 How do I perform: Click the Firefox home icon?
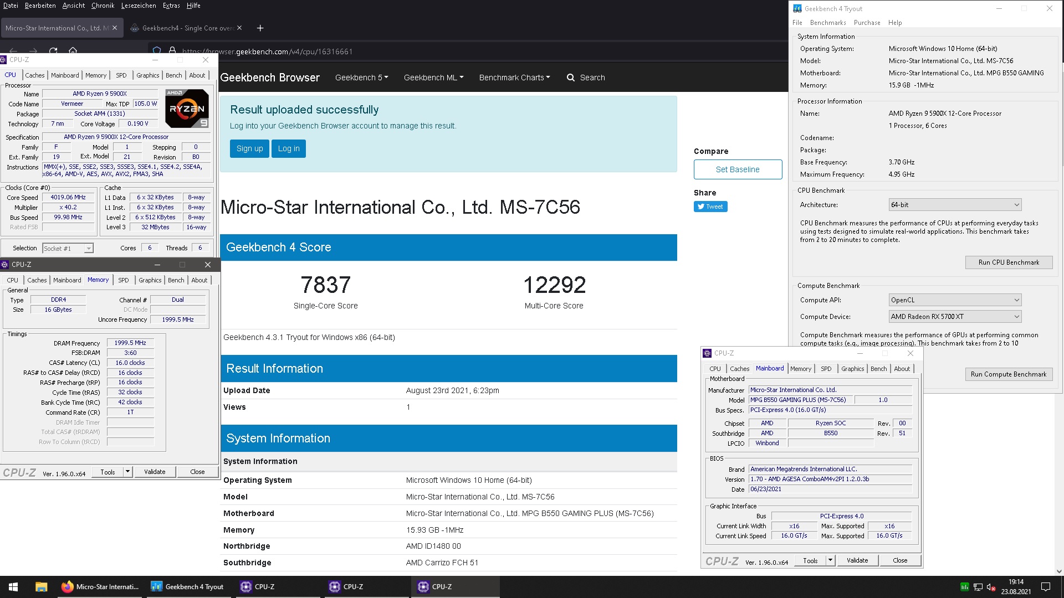click(x=73, y=50)
